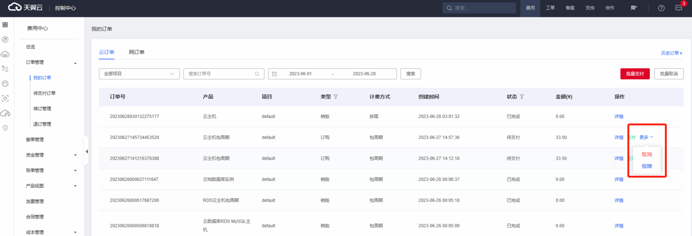The width and height of the screenshot is (692, 236).
Task: Click the magnifier icon in order number search
Action: pos(257,74)
